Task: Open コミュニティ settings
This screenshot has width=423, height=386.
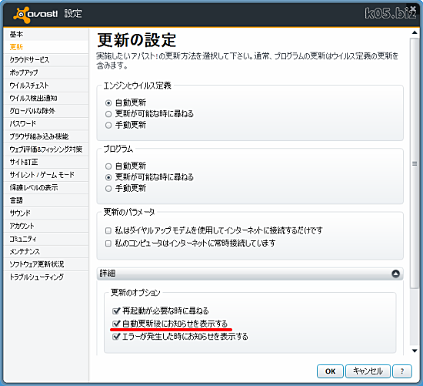Action: 46,239
